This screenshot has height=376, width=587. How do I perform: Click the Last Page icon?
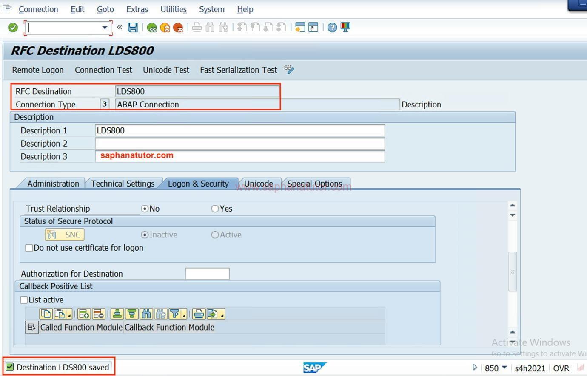pyautogui.click(x=281, y=28)
